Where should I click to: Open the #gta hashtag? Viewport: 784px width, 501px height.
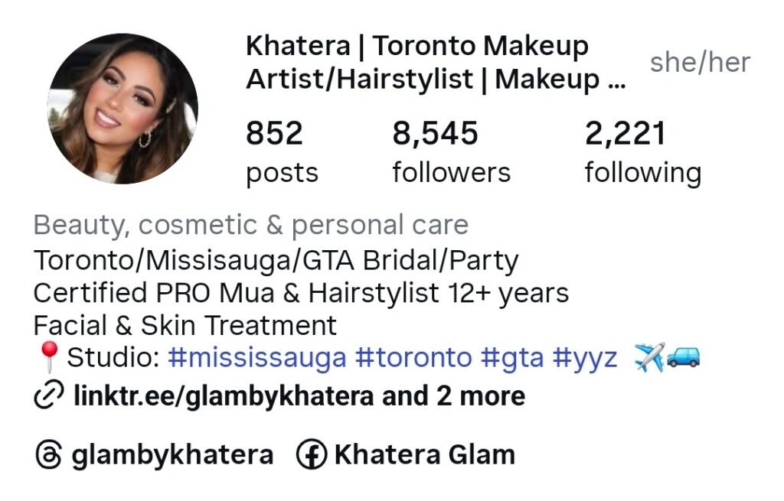click(x=512, y=358)
